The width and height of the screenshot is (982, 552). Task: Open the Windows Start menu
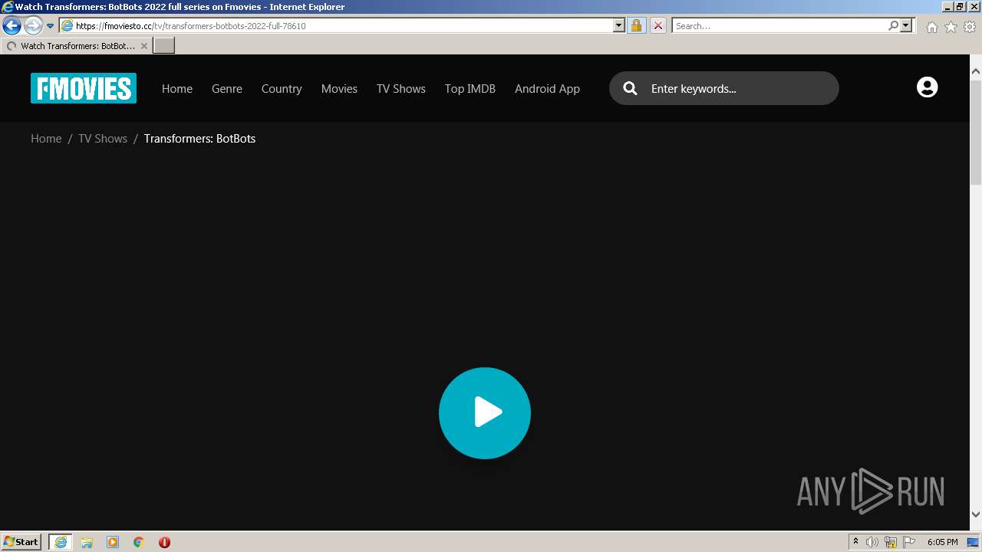21,541
